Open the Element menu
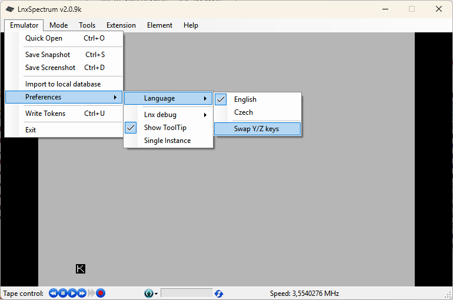The height and width of the screenshot is (300, 453). coord(159,25)
